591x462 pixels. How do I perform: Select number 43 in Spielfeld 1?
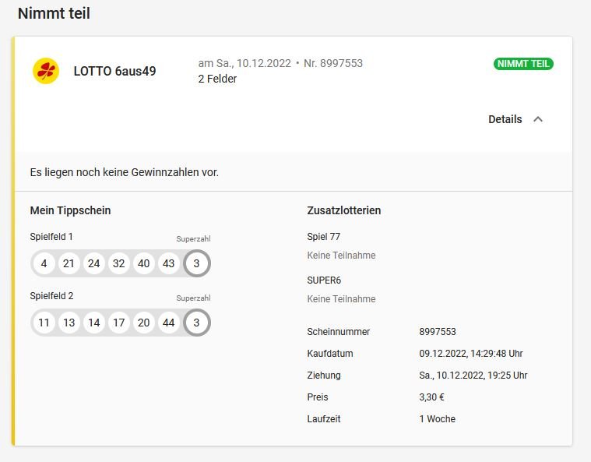coord(168,263)
